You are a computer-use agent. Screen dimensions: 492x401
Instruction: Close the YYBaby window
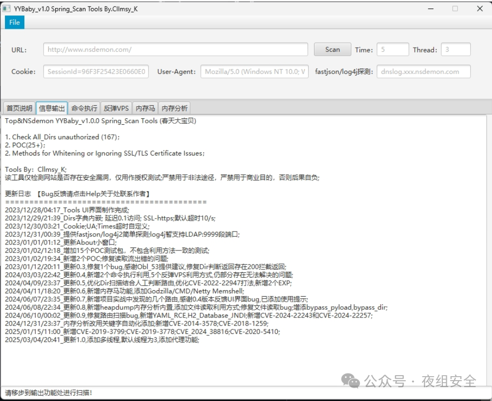tap(480, 9)
